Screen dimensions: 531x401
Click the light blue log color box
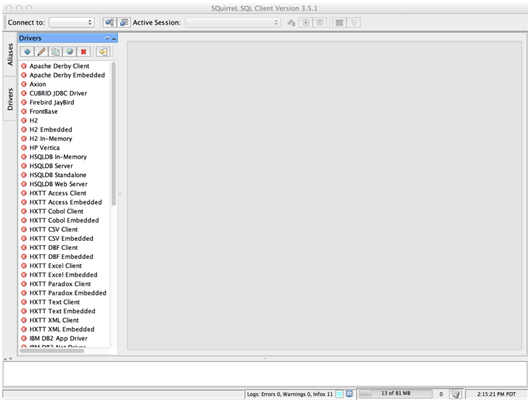339,394
